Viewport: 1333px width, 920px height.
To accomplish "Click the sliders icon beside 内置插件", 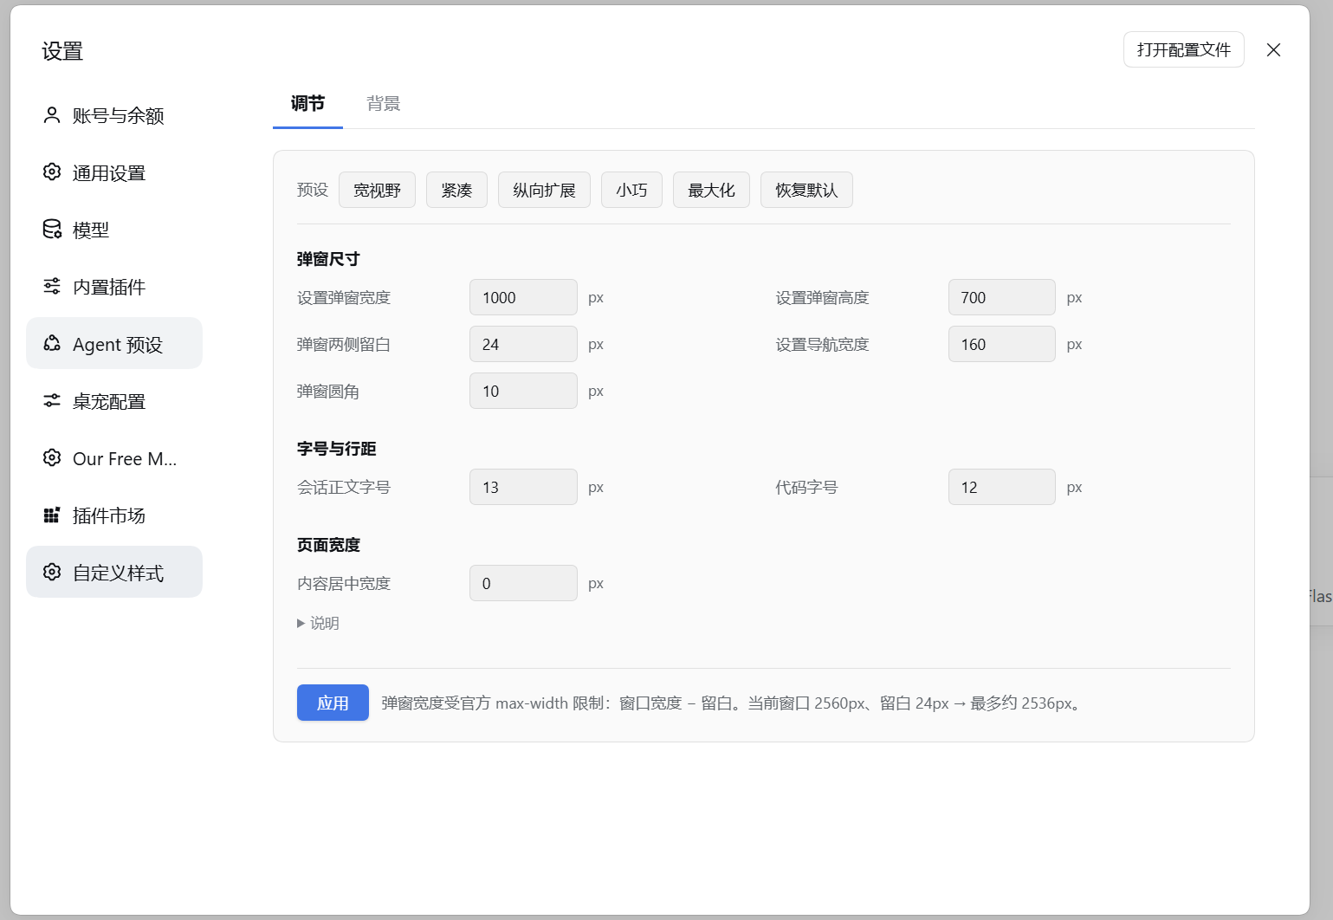I will 52,286.
